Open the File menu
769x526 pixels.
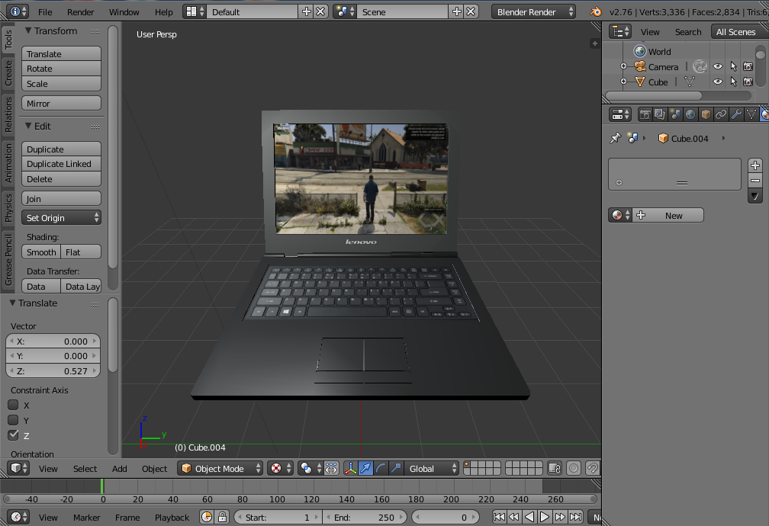[x=45, y=11]
